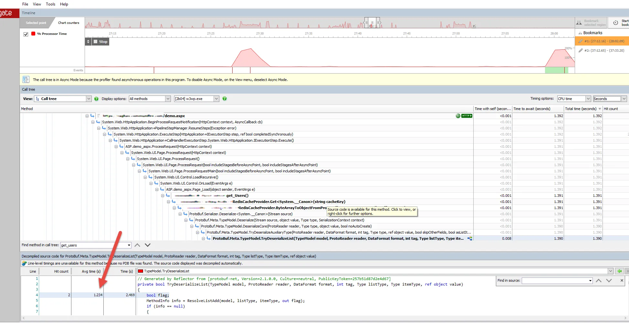Click the line-level timings notice icon
Screen dimensions: 629x323
(x=24, y=263)
